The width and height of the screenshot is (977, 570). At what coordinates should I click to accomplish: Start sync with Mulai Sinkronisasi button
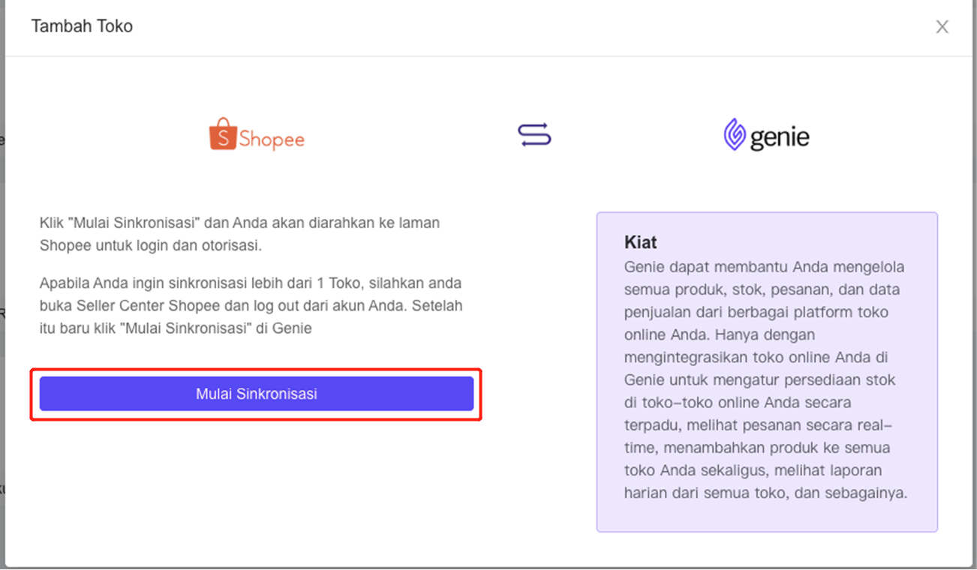257,394
